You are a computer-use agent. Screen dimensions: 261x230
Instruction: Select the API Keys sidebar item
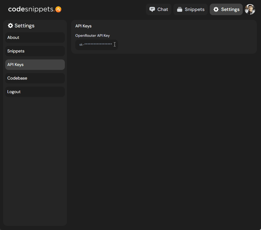(35, 65)
